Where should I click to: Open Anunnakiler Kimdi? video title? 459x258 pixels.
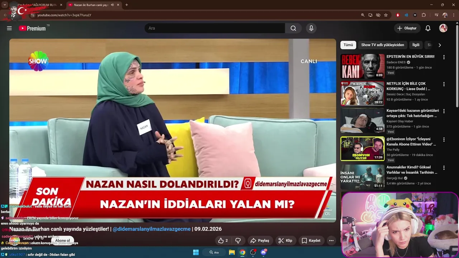click(412, 170)
